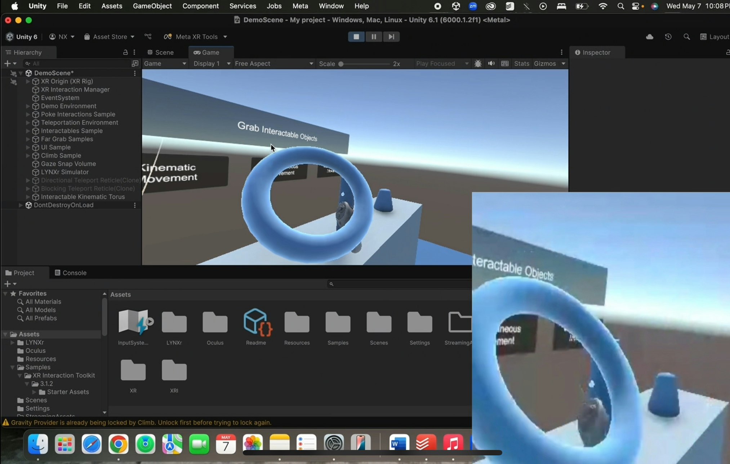This screenshot has width=730, height=464.
Task: Open the Console tab
Action: point(71,273)
